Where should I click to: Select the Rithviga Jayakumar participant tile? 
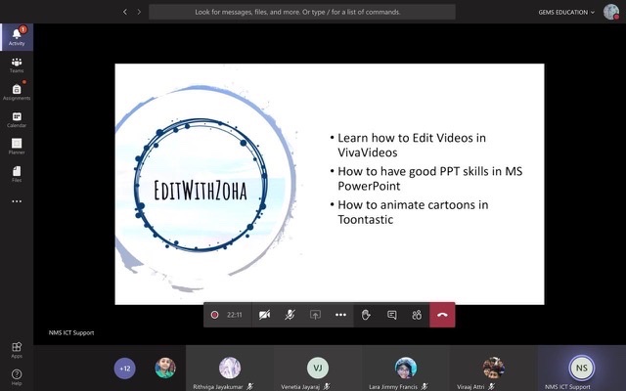point(230,369)
